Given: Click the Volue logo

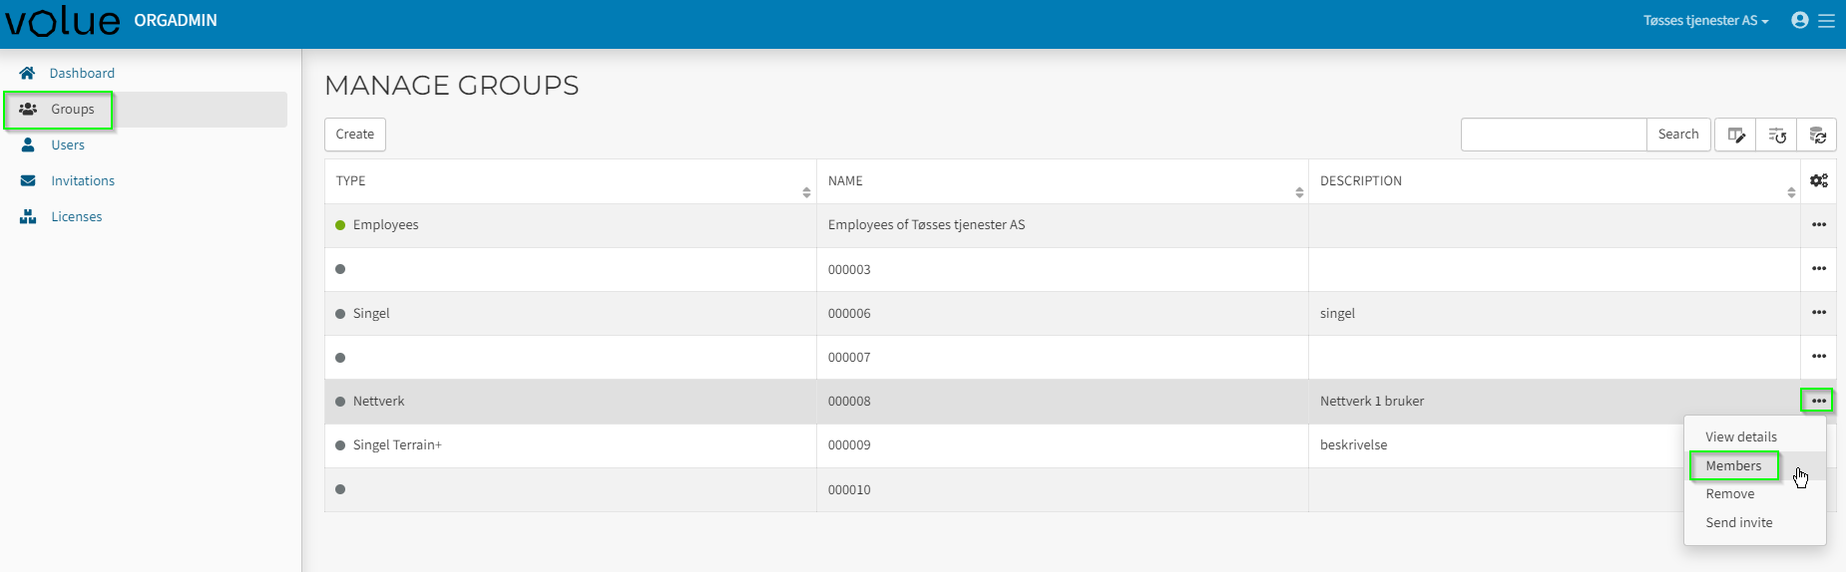Looking at the screenshot, I should tap(62, 21).
